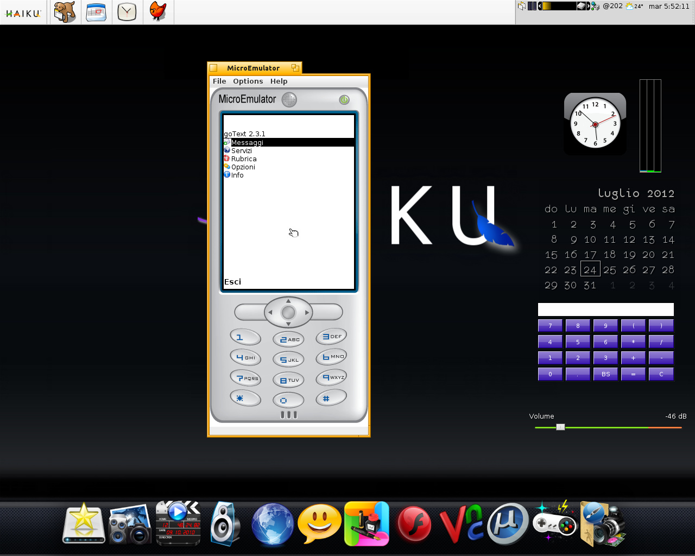This screenshot has width=695, height=556.
Task: Select day 24 in the luglio calendar
Action: [590, 269]
